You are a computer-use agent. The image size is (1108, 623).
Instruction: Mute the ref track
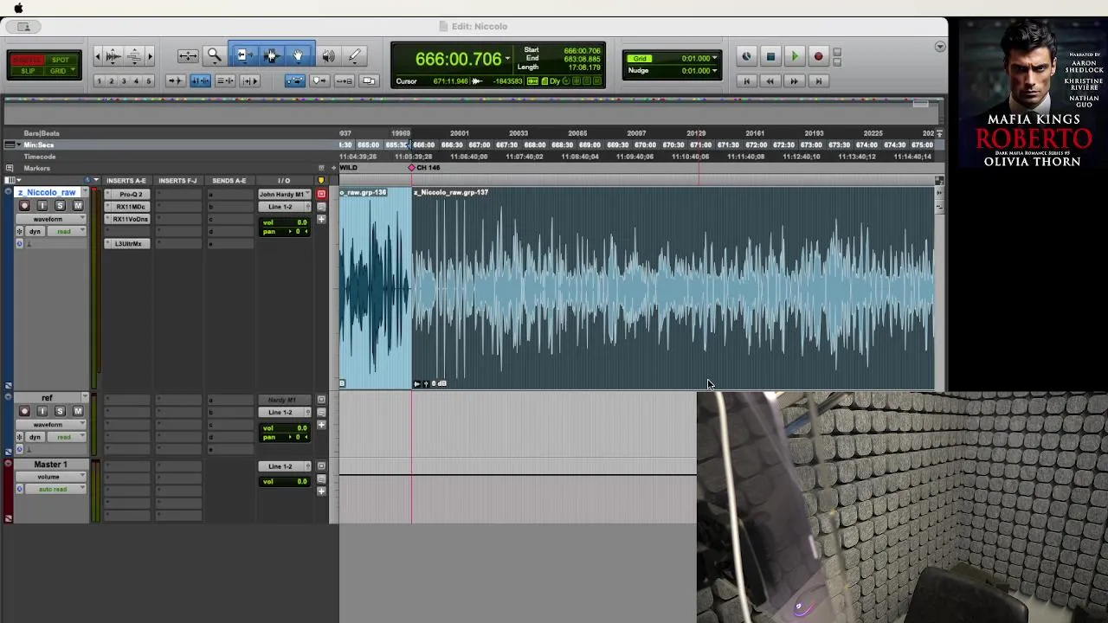(78, 411)
